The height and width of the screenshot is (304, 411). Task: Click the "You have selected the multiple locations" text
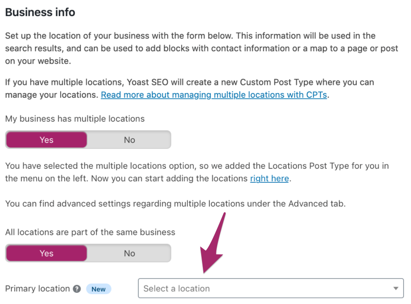108,166
